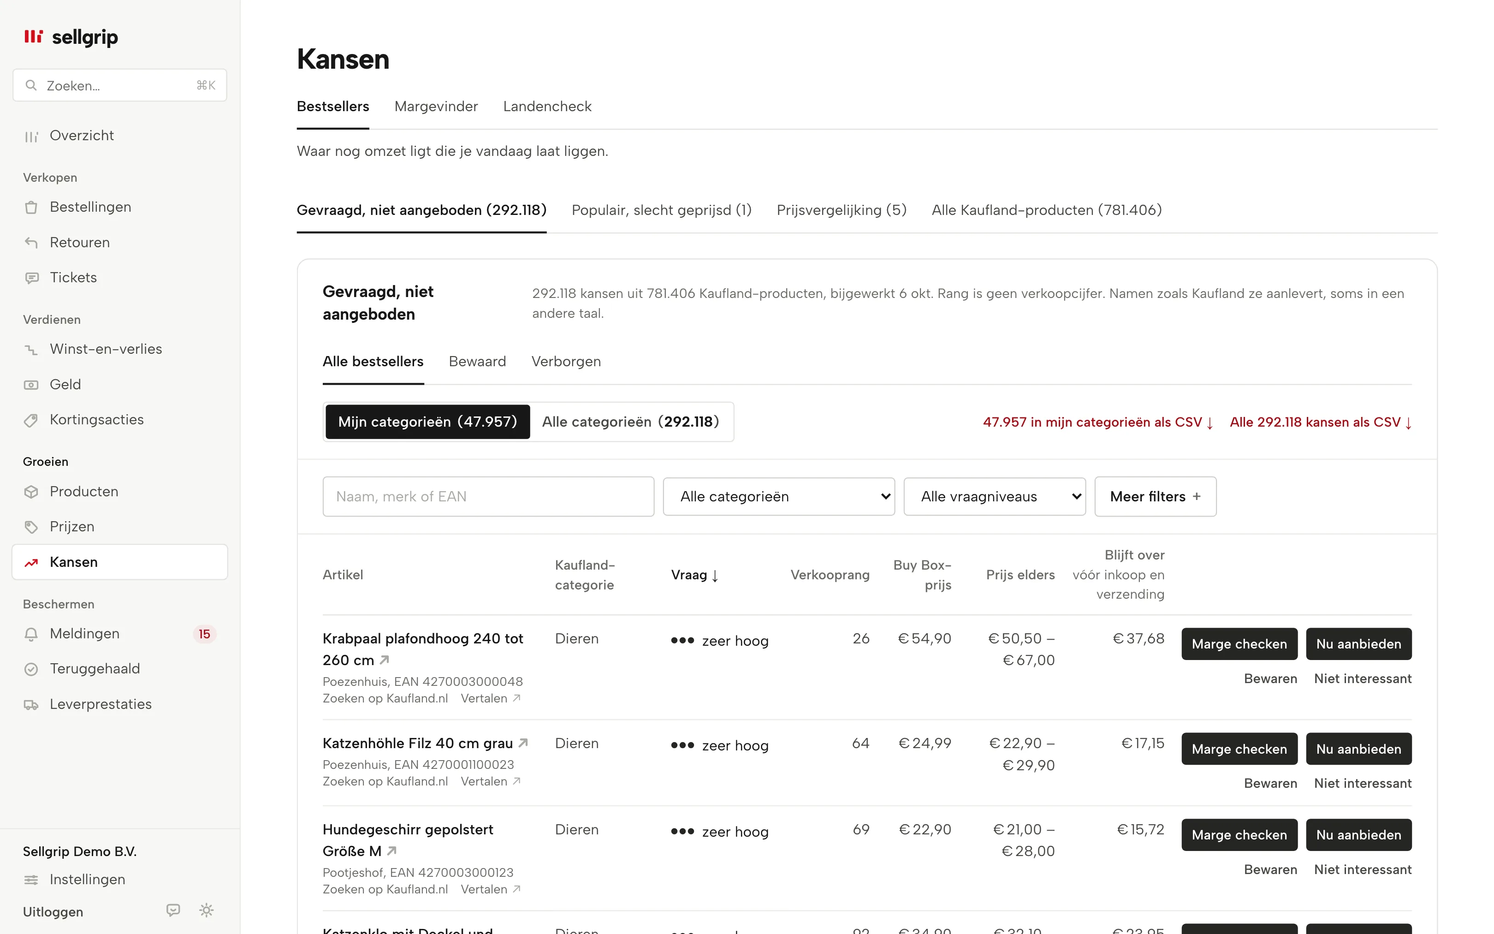This screenshot has height=934, width=1494.
Task: Click the Overzicht bars icon
Action: click(x=31, y=136)
